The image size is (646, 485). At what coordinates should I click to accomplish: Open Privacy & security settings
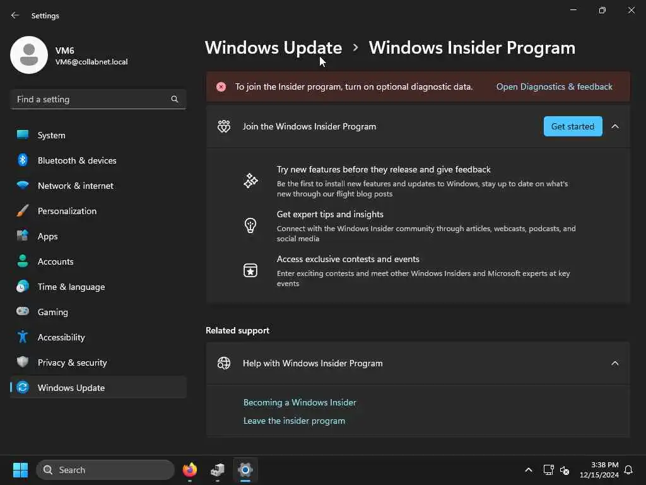click(98, 362)
